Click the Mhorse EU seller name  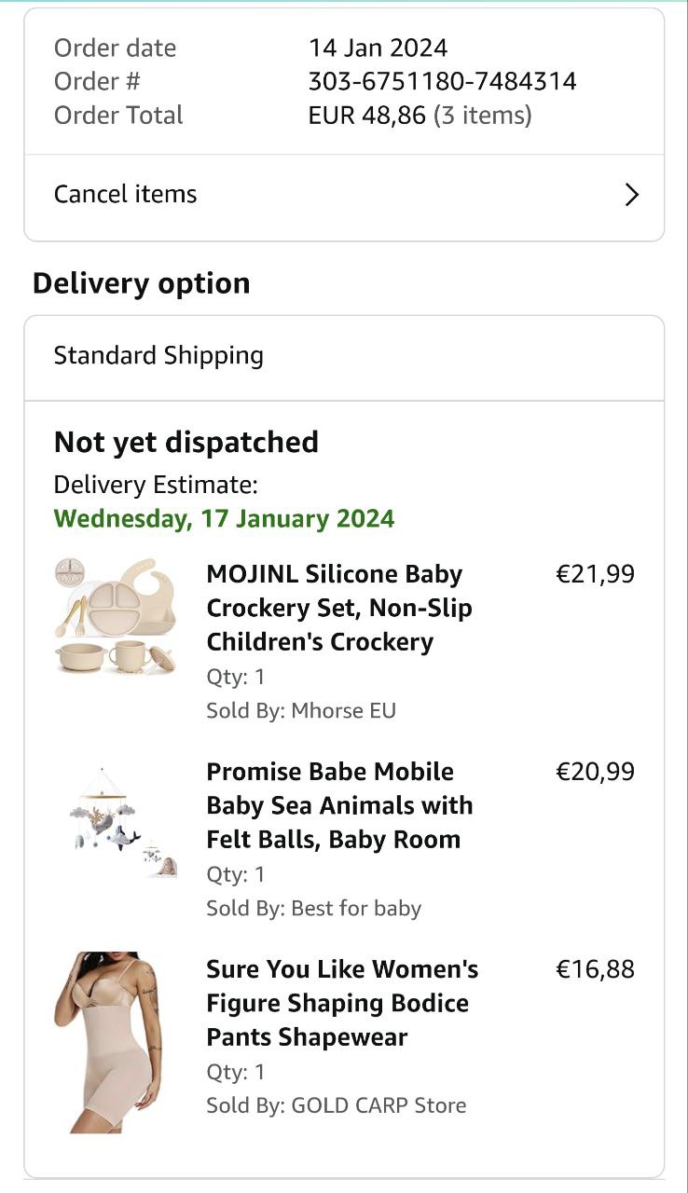point(343,711)
